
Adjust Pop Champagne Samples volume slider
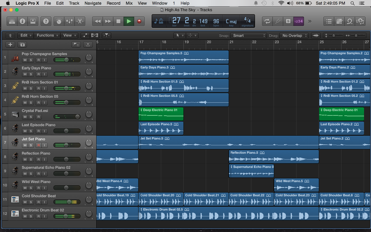tap(67, 60)
